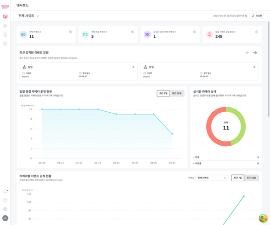This screenshot has width=270, height=225.
Task: Select 최근 7일 on daily connected cameras chart
Action: (163, 93)
